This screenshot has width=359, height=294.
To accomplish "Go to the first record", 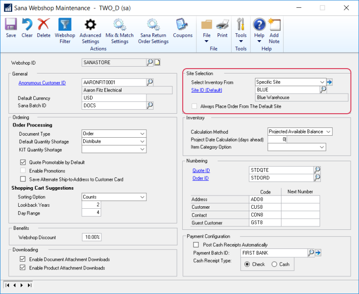I will coord(7,285).
